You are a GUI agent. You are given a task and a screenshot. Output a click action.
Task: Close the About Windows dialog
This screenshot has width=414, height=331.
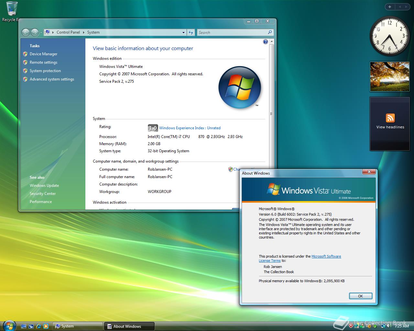click(x=369, y=172)
